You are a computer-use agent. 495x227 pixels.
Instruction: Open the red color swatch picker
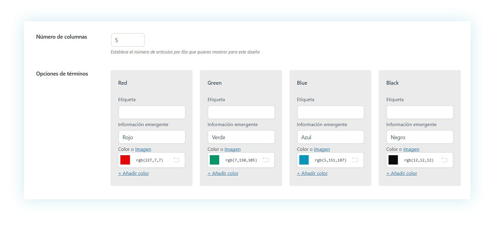[x=125, y=160]
